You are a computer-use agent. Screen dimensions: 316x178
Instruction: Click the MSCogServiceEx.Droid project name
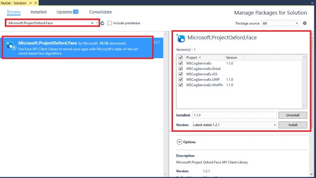(x=203, y=68)
